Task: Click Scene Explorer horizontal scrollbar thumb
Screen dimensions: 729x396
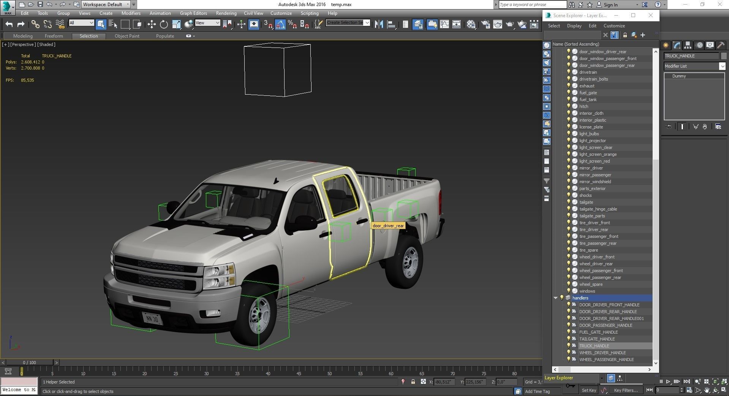Action: pyautogui.click(x=564, y=369)
